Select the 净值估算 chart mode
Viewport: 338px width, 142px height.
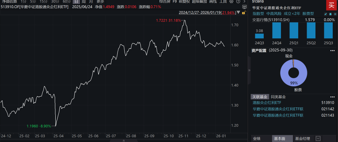pyautogui.click(x=9, y=1)
